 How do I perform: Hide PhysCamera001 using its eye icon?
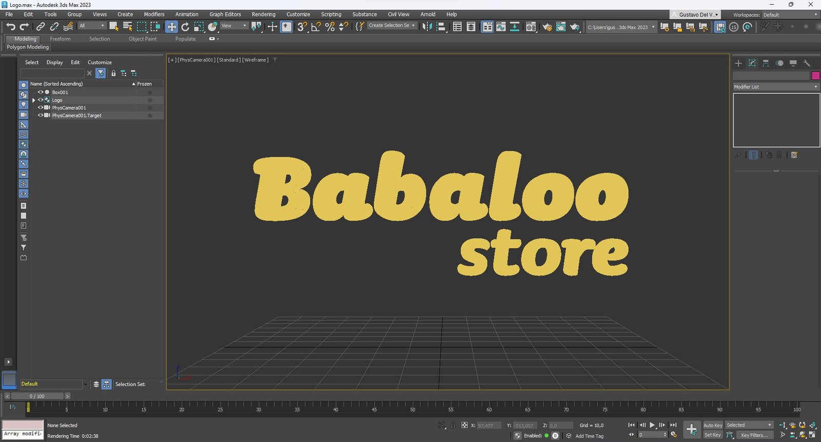(x=41, y=108)
